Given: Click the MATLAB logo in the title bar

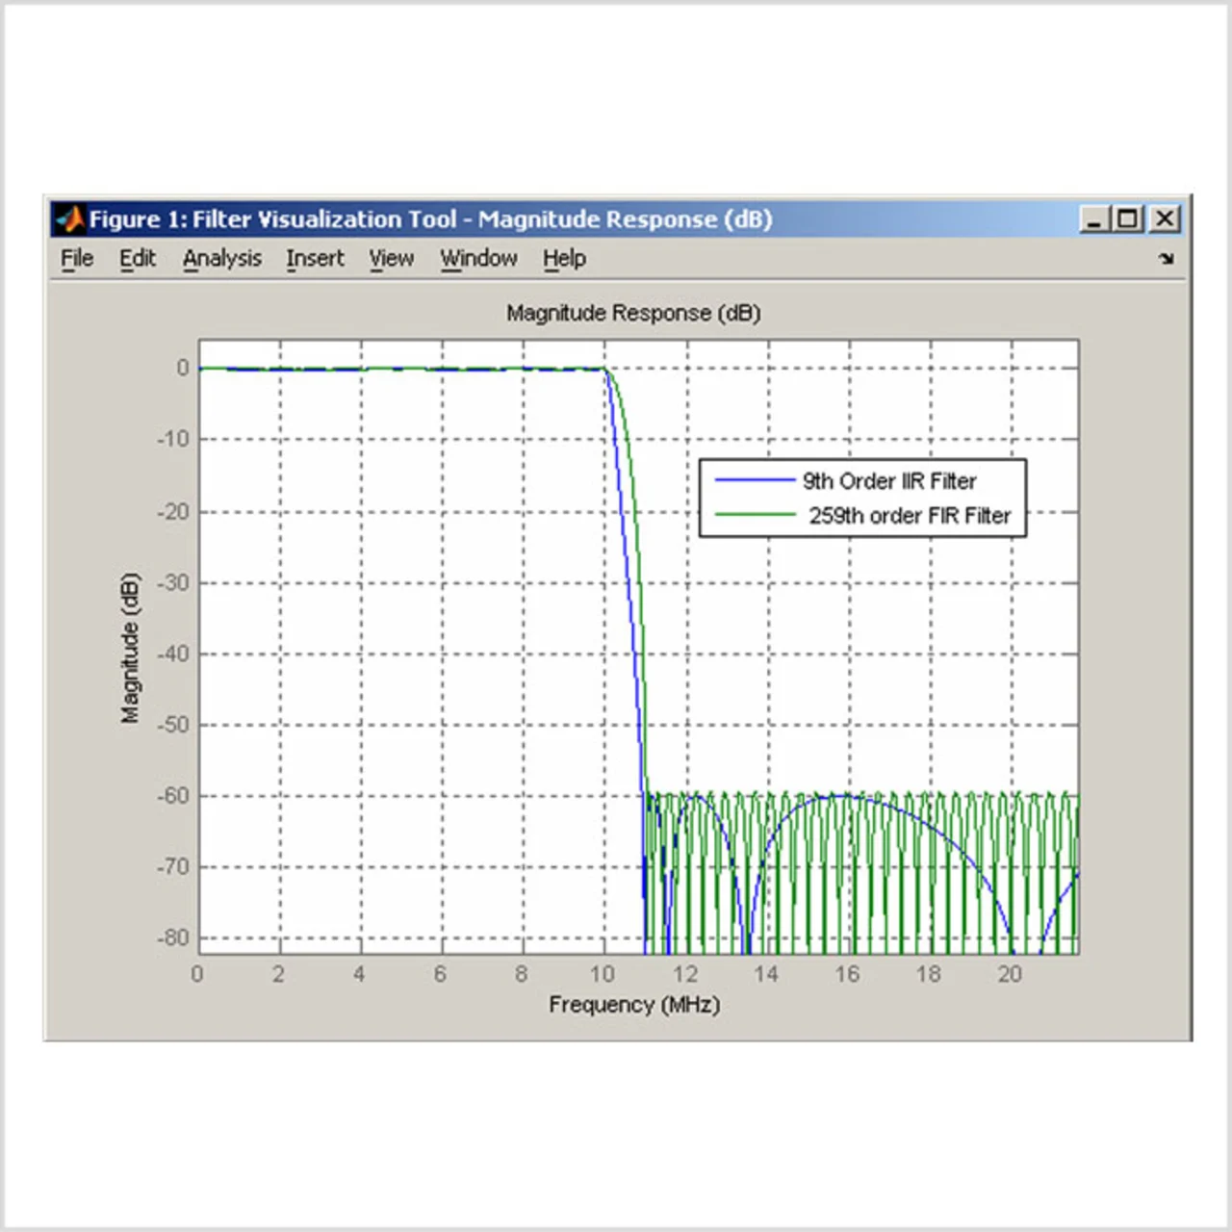Looking at the screenshot, I should (69, 219).
